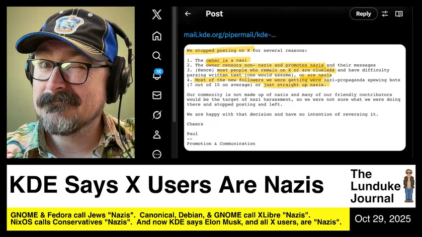Click the Oct 29, 2025 date label
The height and width of the screenshot is (237, 422).
tap(382, 219)
